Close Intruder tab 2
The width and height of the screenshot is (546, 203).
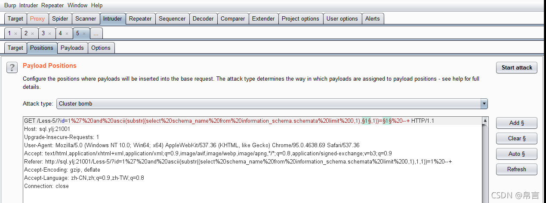(33, 33)
